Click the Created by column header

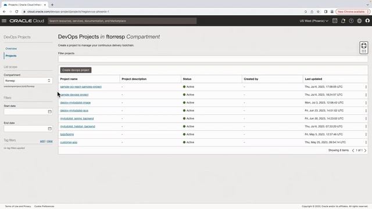[x=251, y=79]
